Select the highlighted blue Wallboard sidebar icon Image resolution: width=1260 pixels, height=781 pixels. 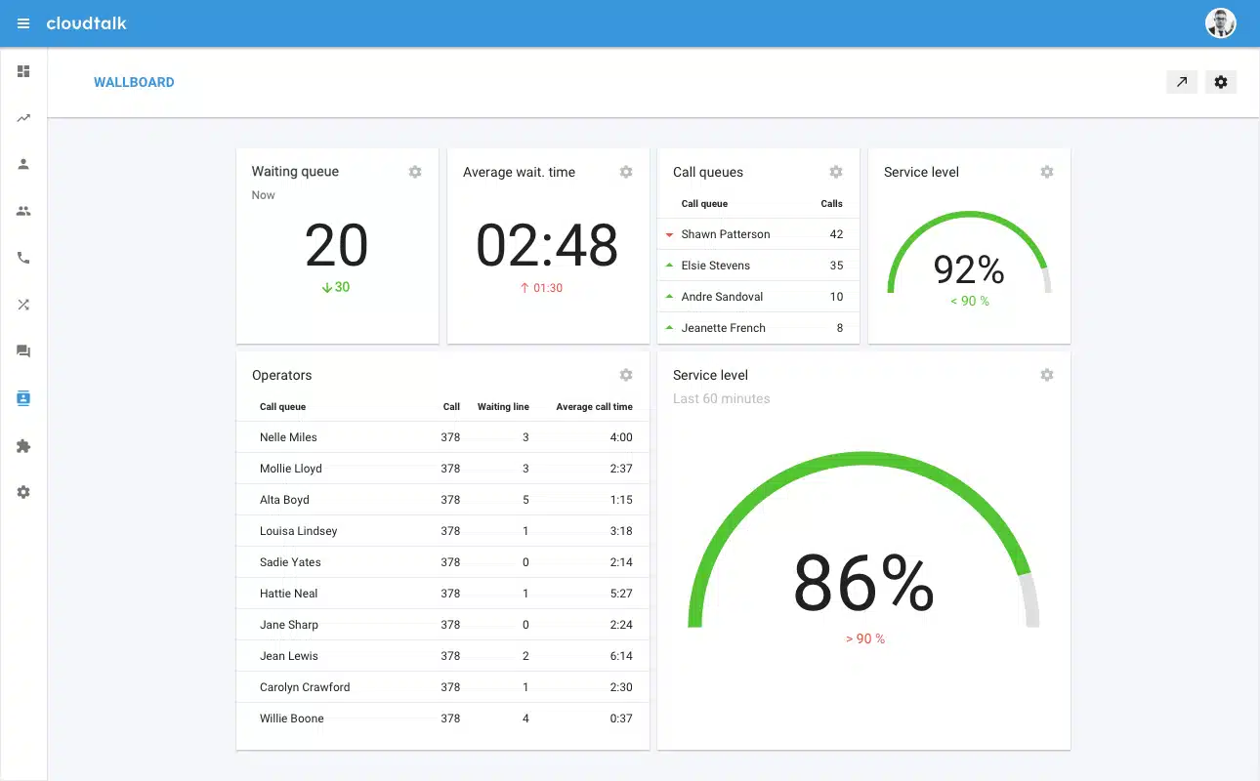coord(22,397)
